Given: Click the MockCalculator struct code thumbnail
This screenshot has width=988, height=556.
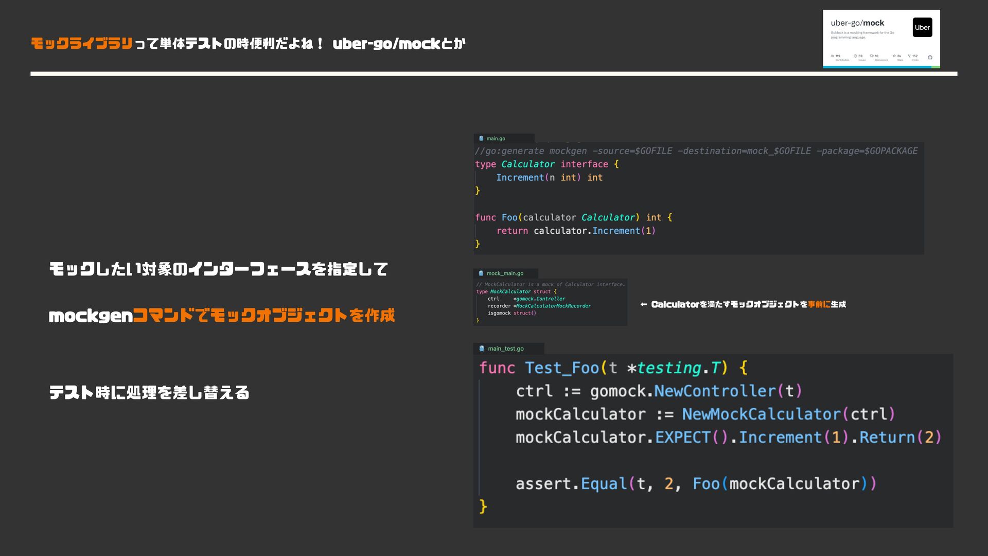Looking at the screenshot, I should point(550,302).
